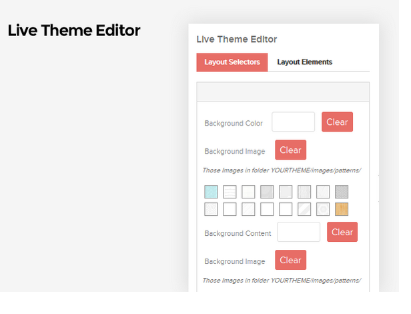Select the third pattern in top row
The image size is (411, 314).
click(248, 192)
